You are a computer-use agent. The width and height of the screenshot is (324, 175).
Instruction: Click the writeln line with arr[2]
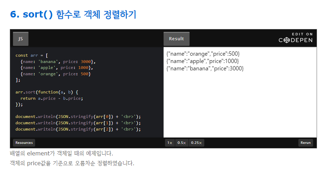78,129
